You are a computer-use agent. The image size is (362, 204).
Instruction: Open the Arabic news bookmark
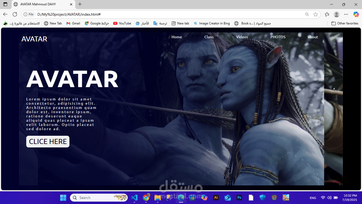click(x=142, y=23)
